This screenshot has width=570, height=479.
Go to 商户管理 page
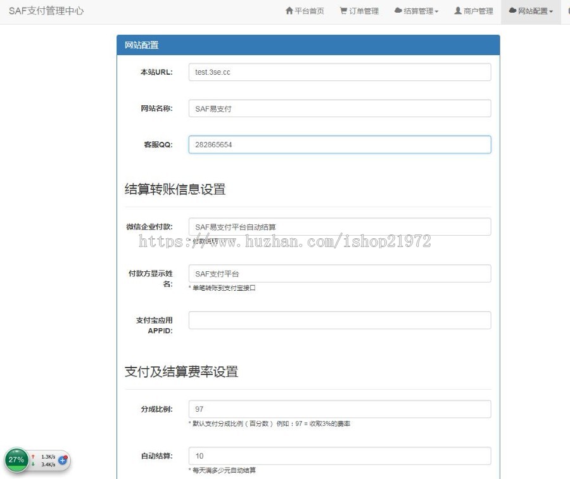[474, 11]
